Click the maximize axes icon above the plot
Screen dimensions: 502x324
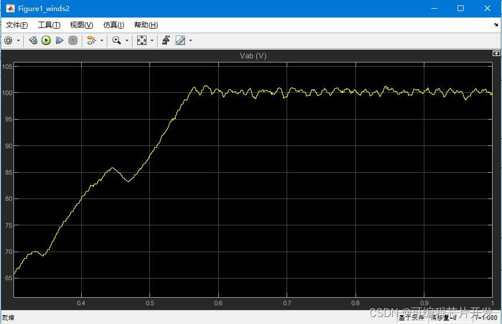496,53
